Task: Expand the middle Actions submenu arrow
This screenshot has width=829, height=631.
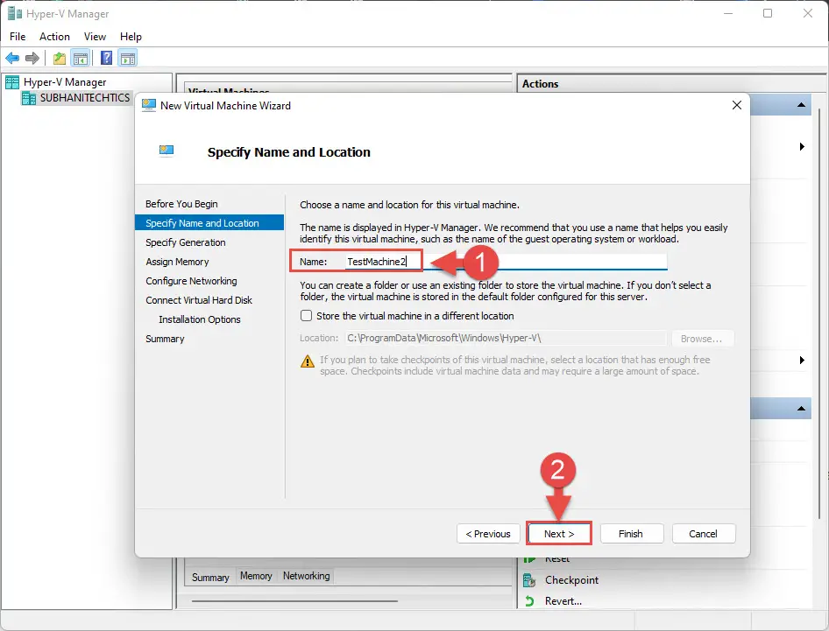Action: tap(802, 360)
